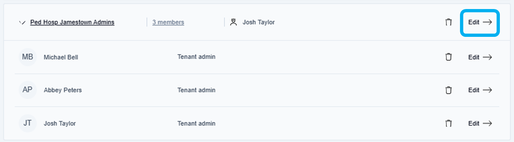Click the MB avatar circle
This screenshot has height=142, width=514.
[x=28, y=57]
